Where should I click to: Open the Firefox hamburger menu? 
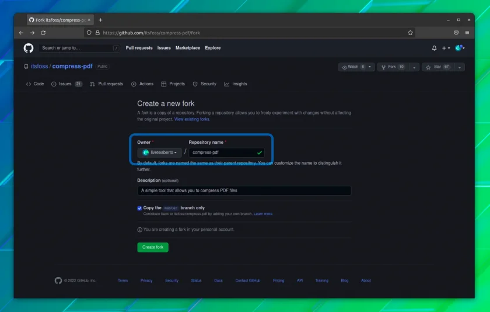click(x=467, y=33)
